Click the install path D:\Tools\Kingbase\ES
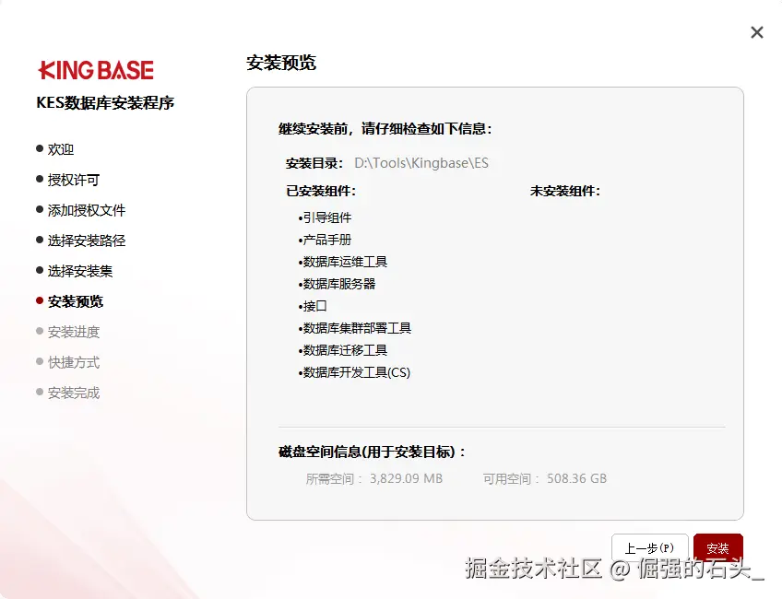 coord(421,163)
